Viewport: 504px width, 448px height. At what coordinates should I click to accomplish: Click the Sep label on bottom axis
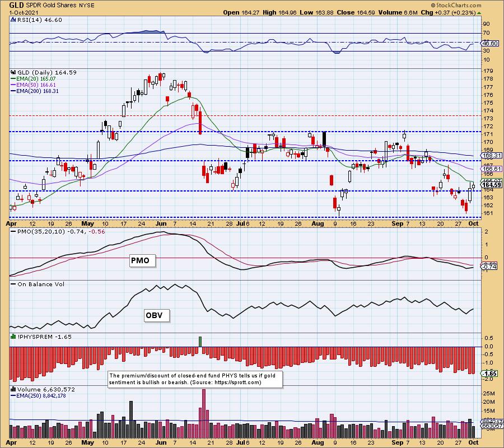[398, 442]
